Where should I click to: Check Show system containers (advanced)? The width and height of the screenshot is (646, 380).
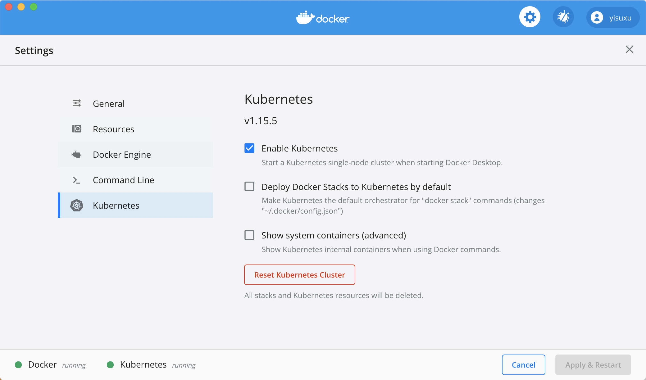tap(249, 235)
